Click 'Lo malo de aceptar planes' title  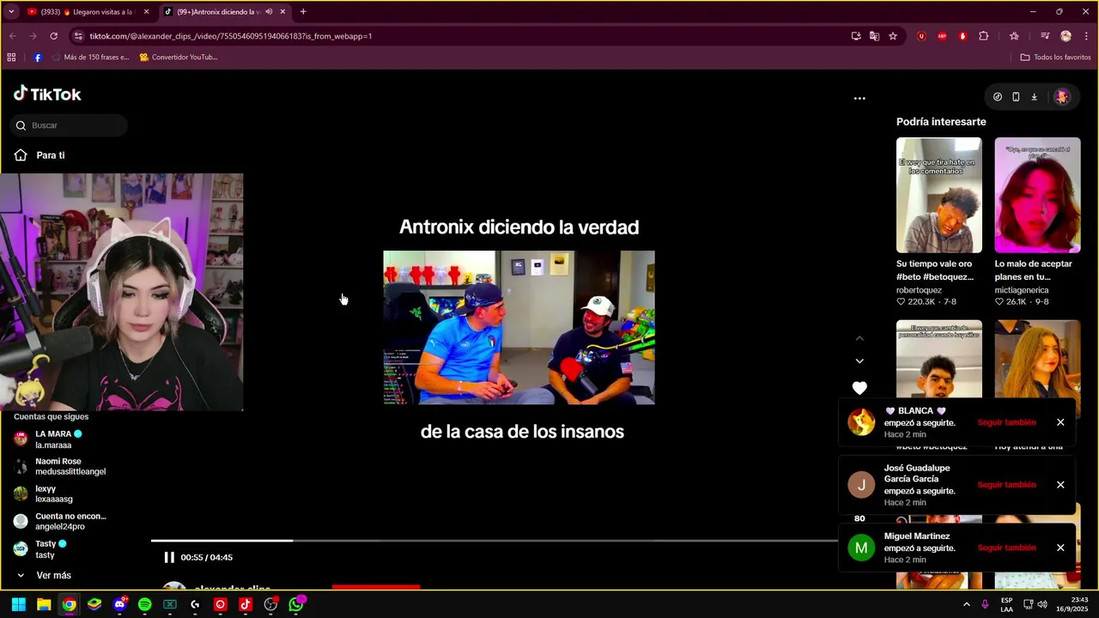point(1034,270)
